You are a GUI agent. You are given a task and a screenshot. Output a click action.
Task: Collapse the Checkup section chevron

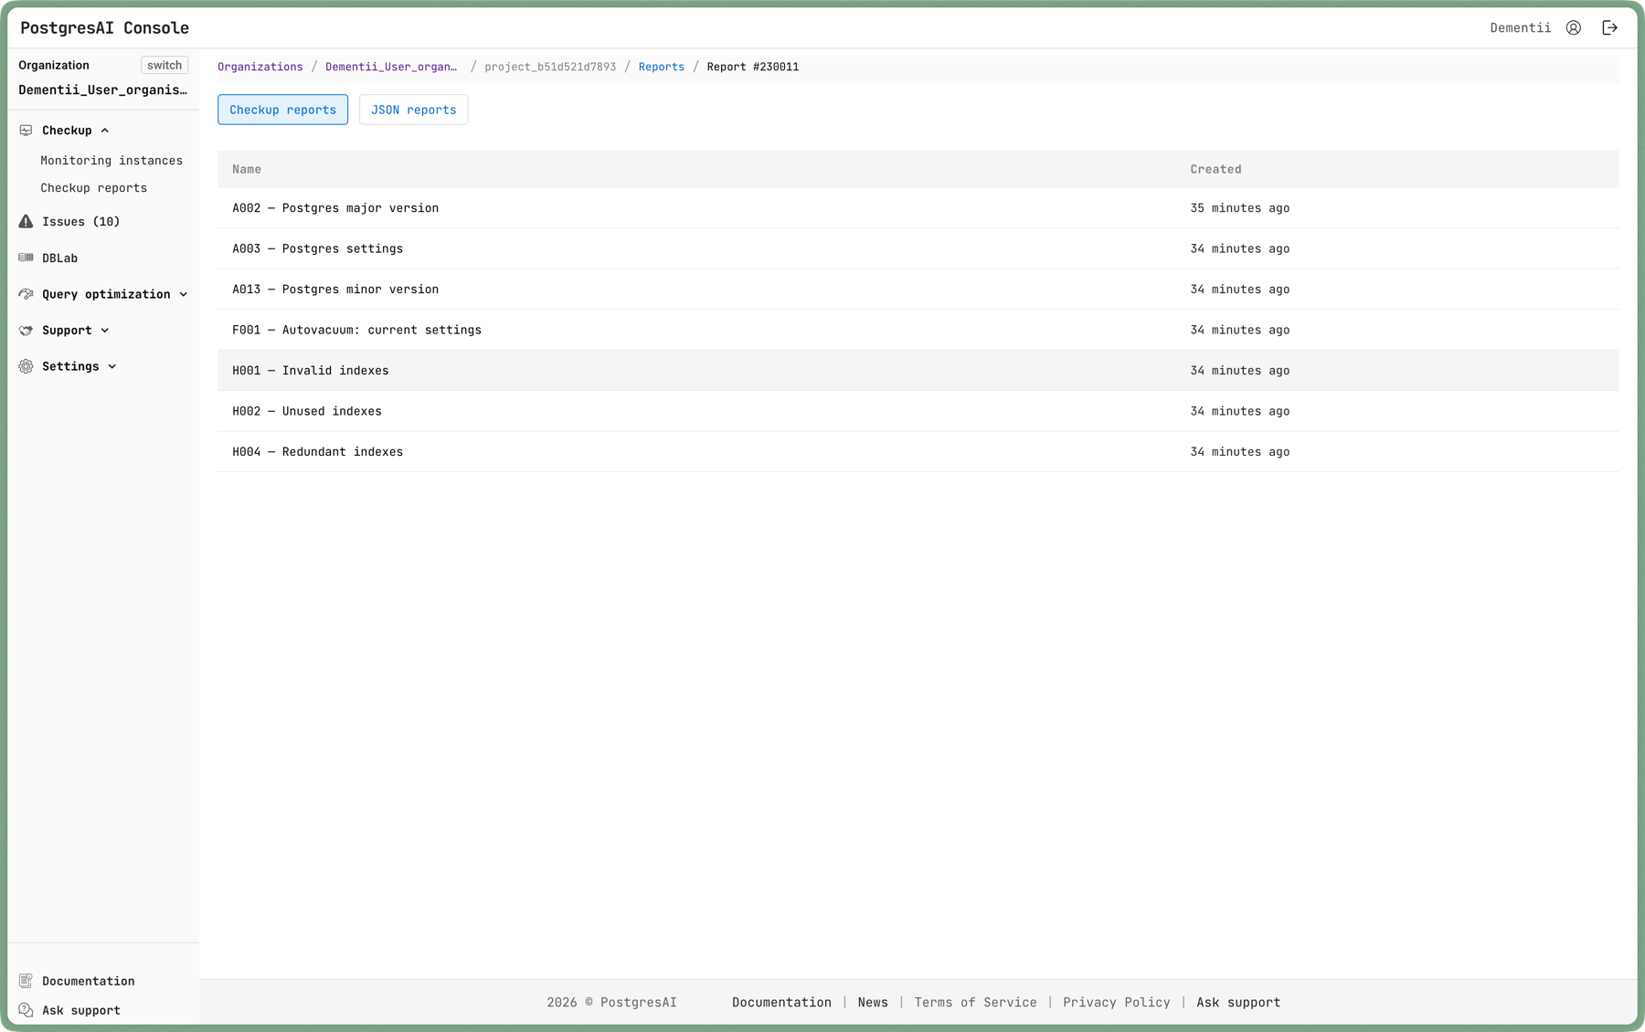click(x=103, y=130)
